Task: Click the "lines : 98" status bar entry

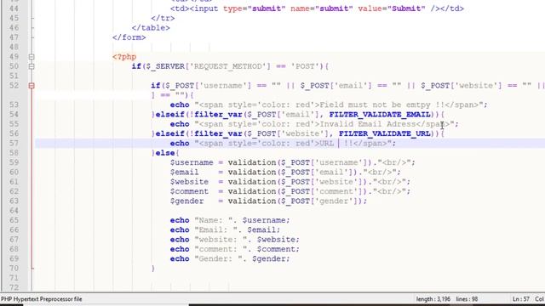Action: 467,299
